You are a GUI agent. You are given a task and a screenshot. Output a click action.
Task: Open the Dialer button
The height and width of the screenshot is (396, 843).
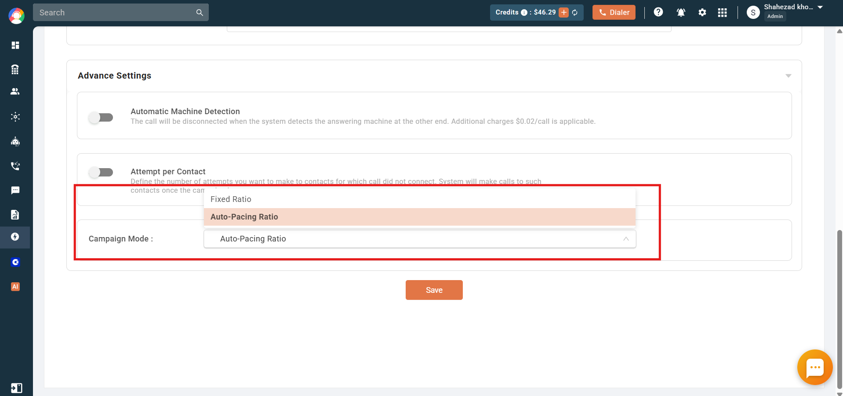pos(614,12)
